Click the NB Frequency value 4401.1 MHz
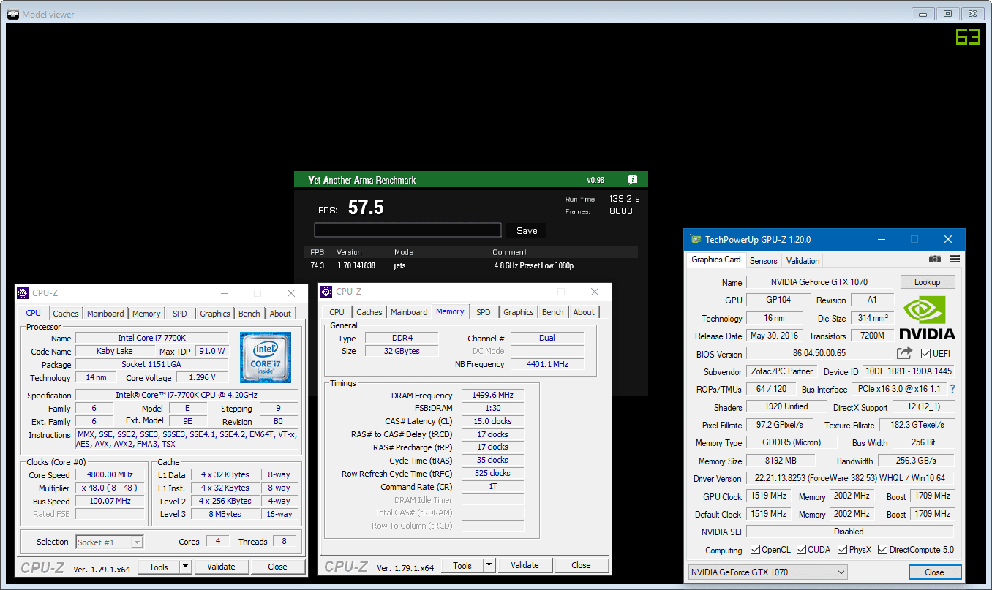The width and height of the screenshot is (992, 590). point(546,364)
